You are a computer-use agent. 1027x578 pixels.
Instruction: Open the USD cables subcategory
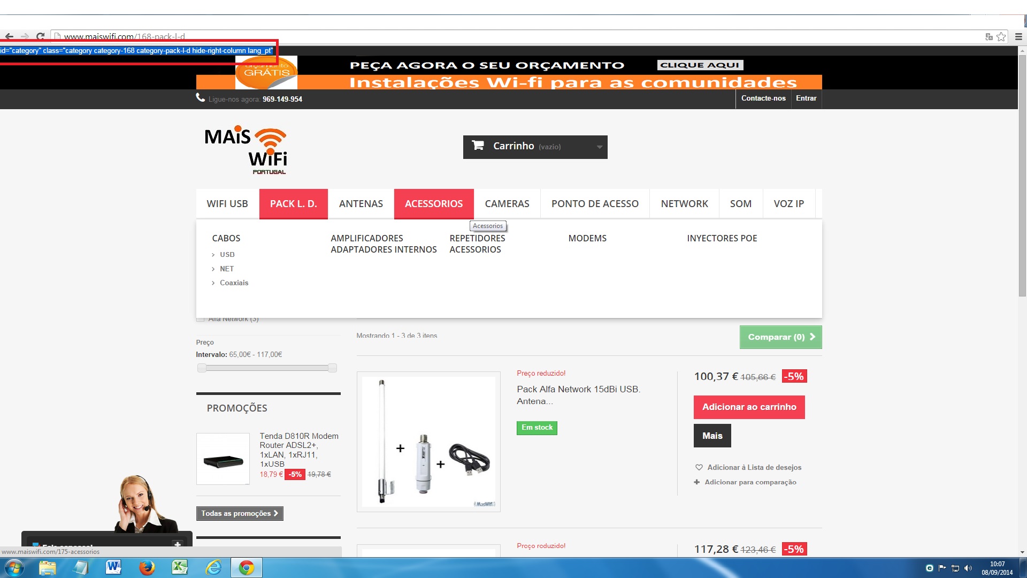click(227, 254)
